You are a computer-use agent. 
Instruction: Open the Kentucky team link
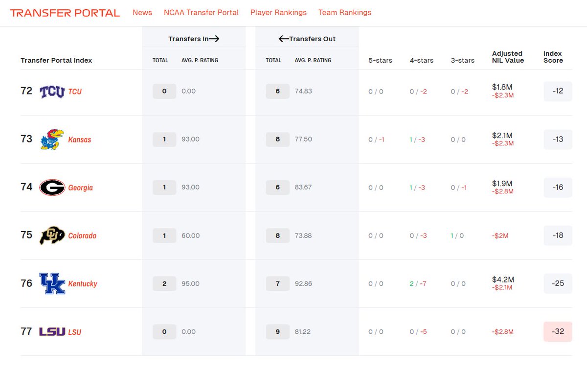83,283
